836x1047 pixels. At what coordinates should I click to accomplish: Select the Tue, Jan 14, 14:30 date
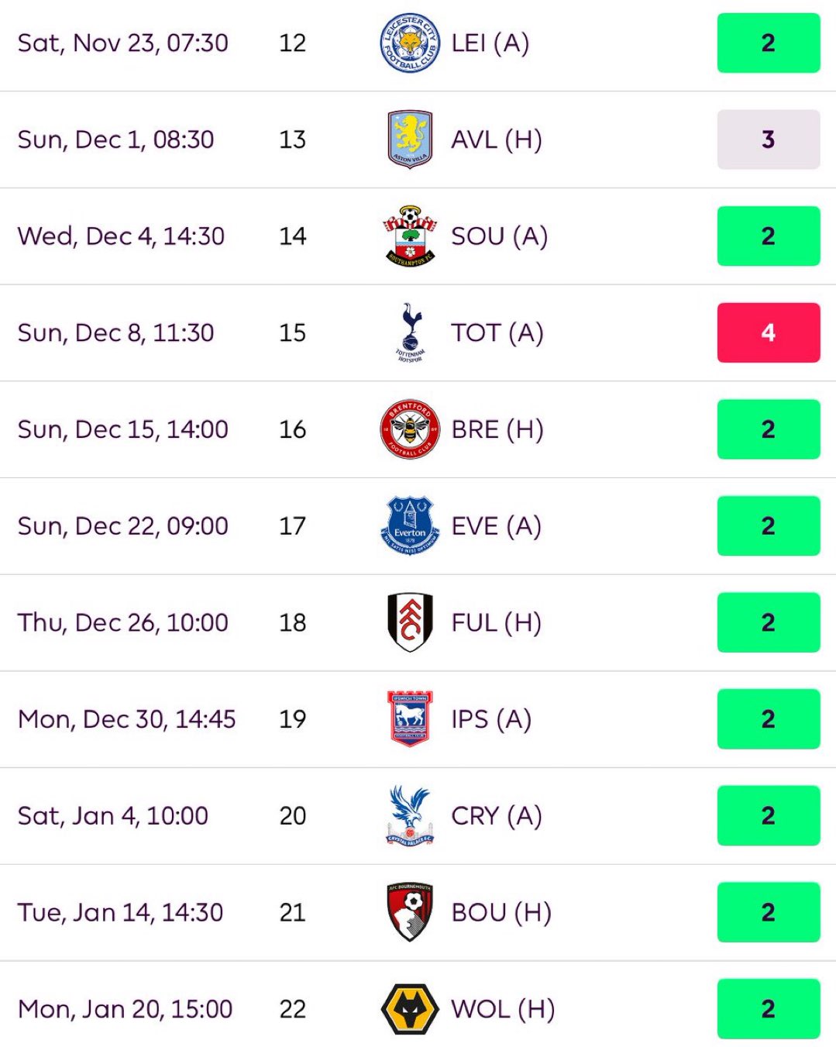(x=121, y=912)
